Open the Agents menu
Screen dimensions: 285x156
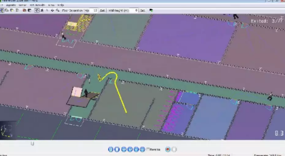[10, 5]
